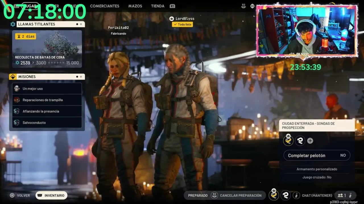Click the '2539' event points value
364x204 pixels.
(x=25, y=63)
